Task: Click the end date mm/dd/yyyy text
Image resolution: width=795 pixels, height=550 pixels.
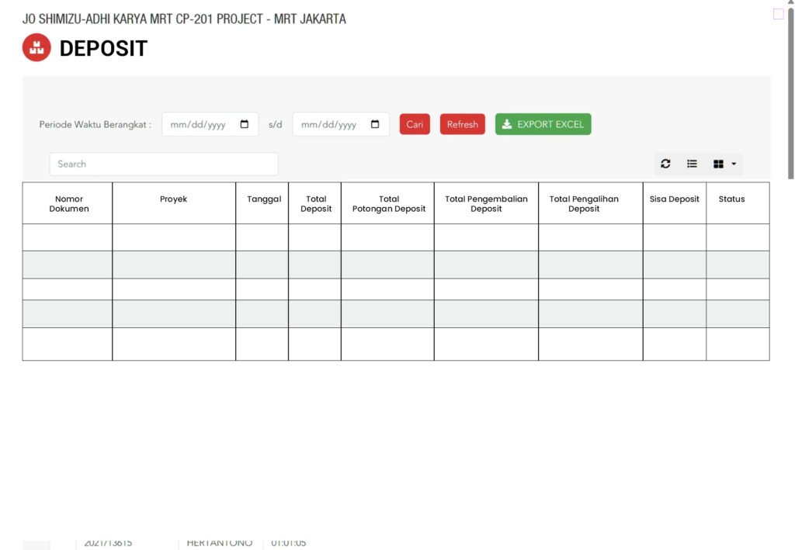Action: coord(328,124)
